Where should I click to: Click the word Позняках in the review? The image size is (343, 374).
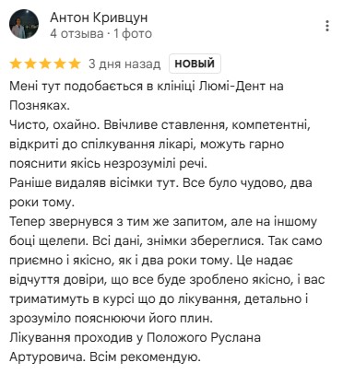(38, 105)
